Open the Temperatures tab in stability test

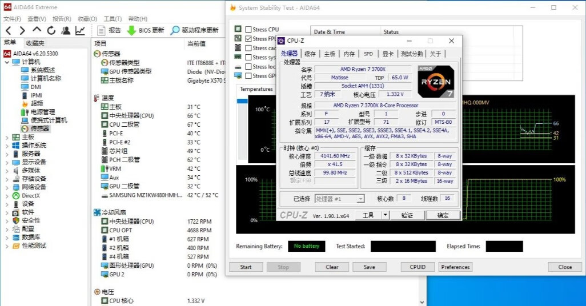coord(256,89)
